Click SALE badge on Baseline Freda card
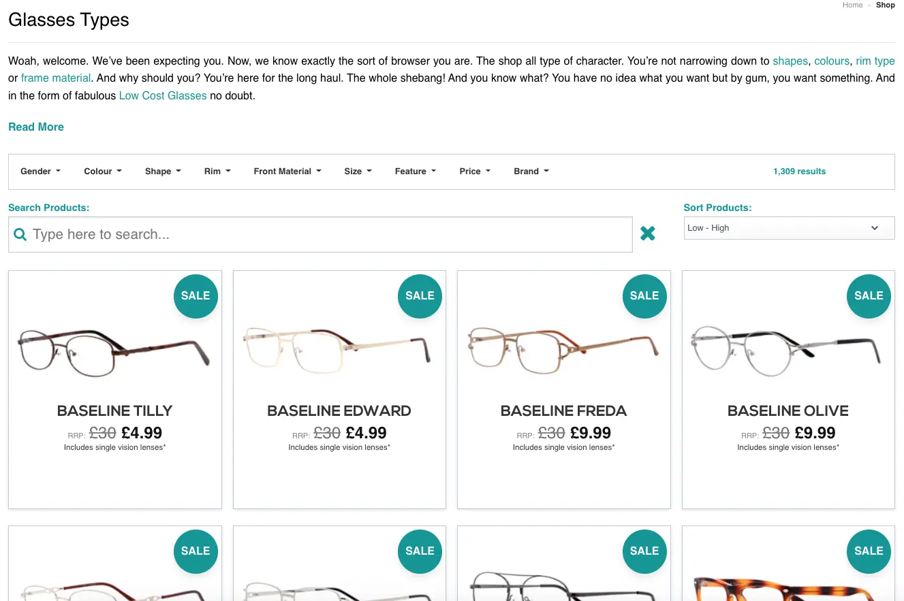This screenshot has height=601, width=904. [644, 296]
